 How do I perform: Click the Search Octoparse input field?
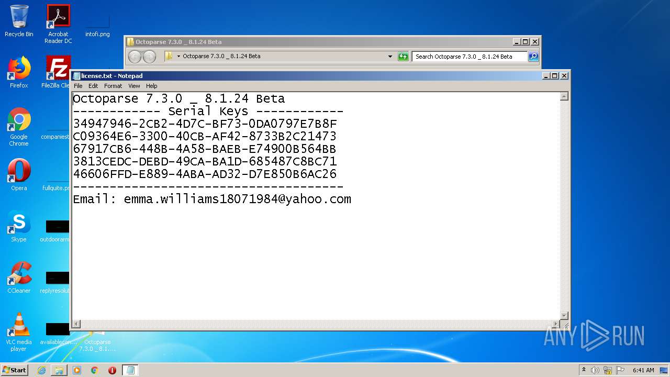coord(470,57)
